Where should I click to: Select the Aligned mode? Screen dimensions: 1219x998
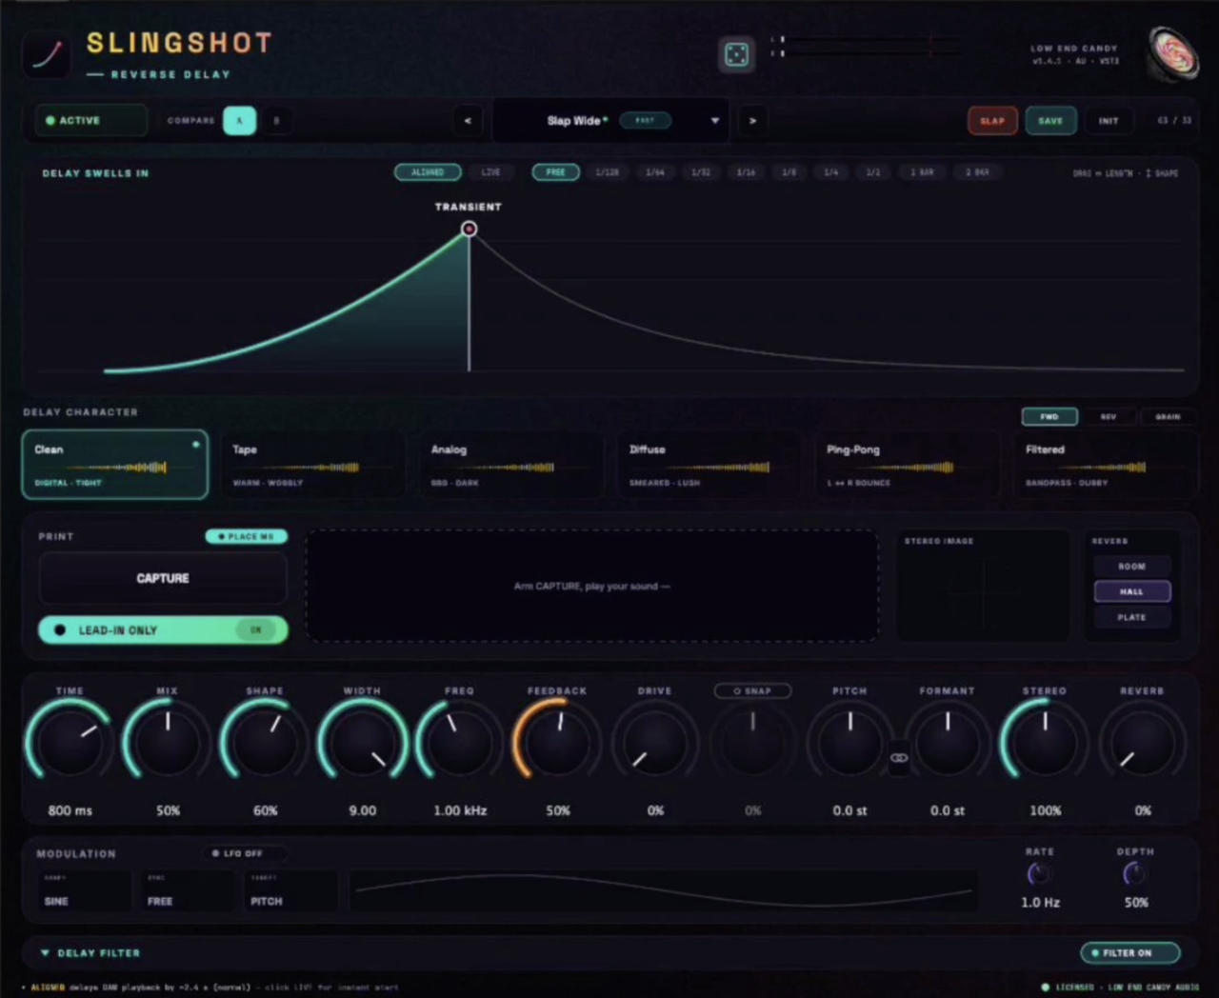point(428,172)
